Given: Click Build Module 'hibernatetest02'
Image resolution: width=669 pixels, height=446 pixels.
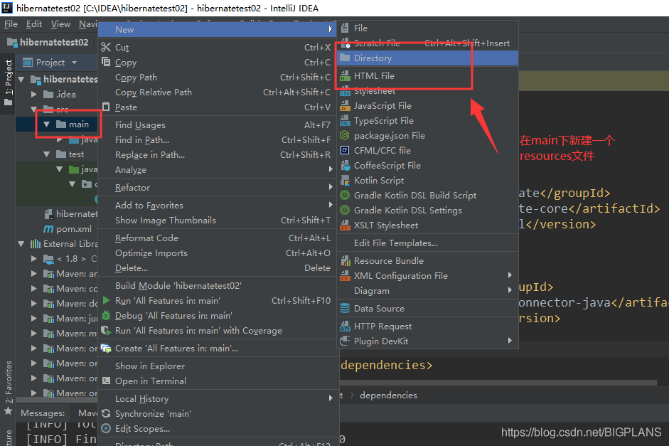Looking at the screenshot, I should 218,285.
